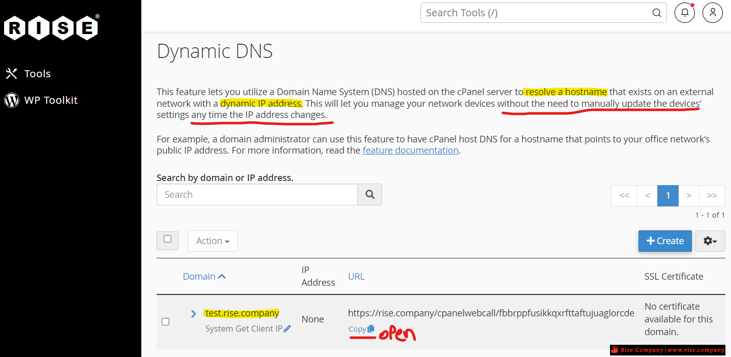This screenshot has width=731, height=357.
Task: Click the IP Address column header
Action: [x=318, y=276]
